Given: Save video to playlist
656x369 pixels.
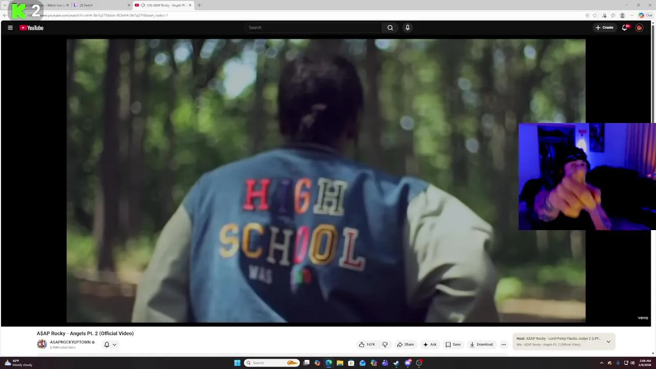Looking at the screenshot, I should (x=453, y=344).
